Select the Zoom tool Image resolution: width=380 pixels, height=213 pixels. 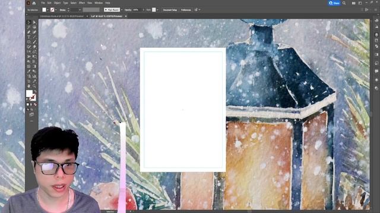point(34,86)
